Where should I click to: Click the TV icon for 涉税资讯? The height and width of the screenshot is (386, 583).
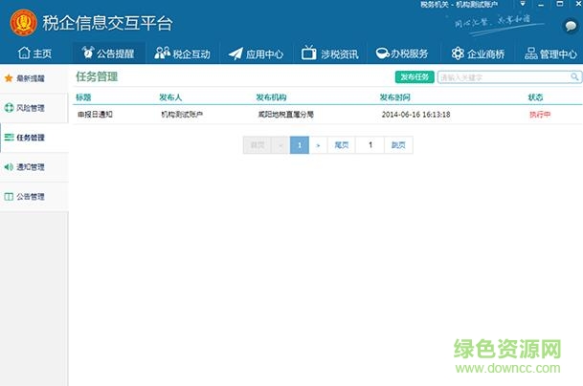click(x=308, y=53)
